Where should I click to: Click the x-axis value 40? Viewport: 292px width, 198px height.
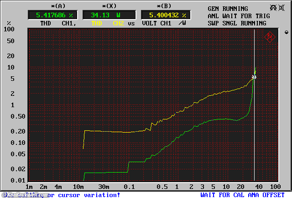click(259, 187)
